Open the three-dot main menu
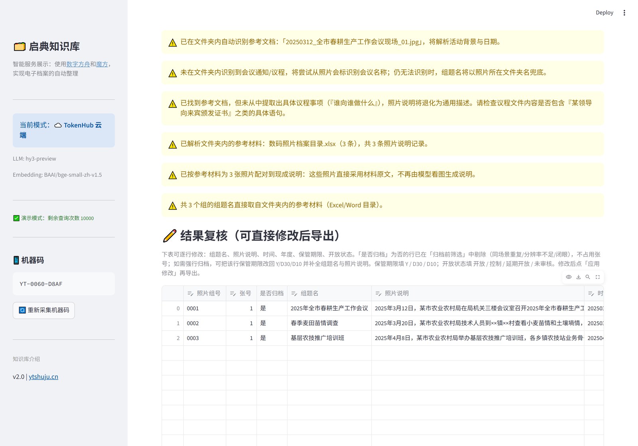 click(624, 13)
